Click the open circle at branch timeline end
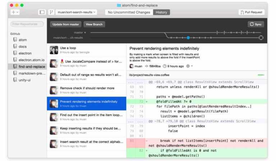The image size is (276, 161). click(261, 38)
